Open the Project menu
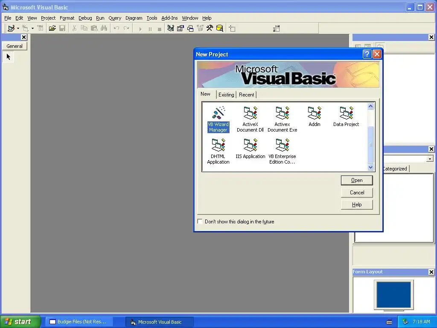Image resolution: width=437 pixels, height=328 pixels. [48, 18]
